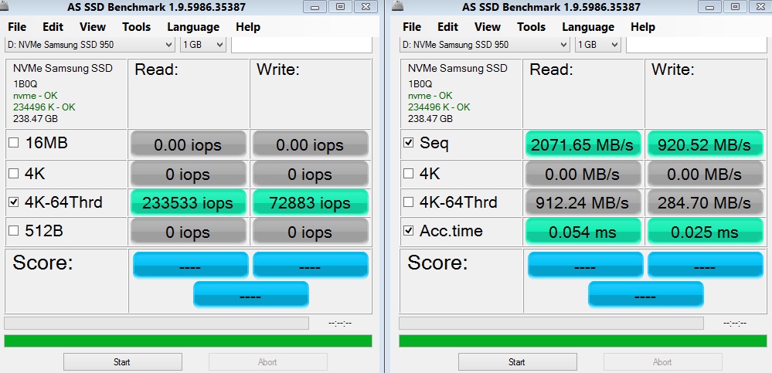Open File menu in left benchmark window
Viewport: 772px width, 373px height.
(17, 27)
